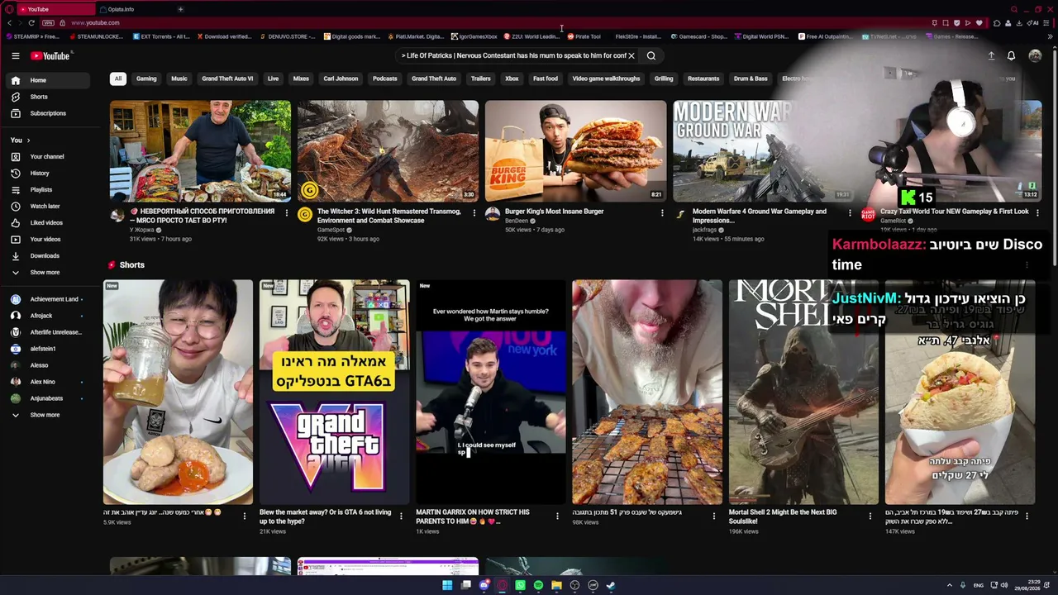Image resolution: width=1058 pixels, height=595 pixels.
Task: Open File Explorer from the taskbar
Action: (556, 585)
